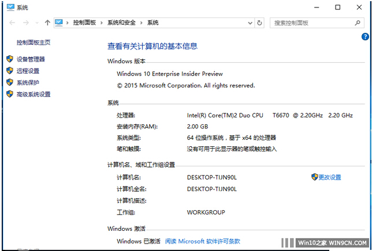Click the WORKGROUP value
This screenshot has height=251, width=372.
pos(206,212)
